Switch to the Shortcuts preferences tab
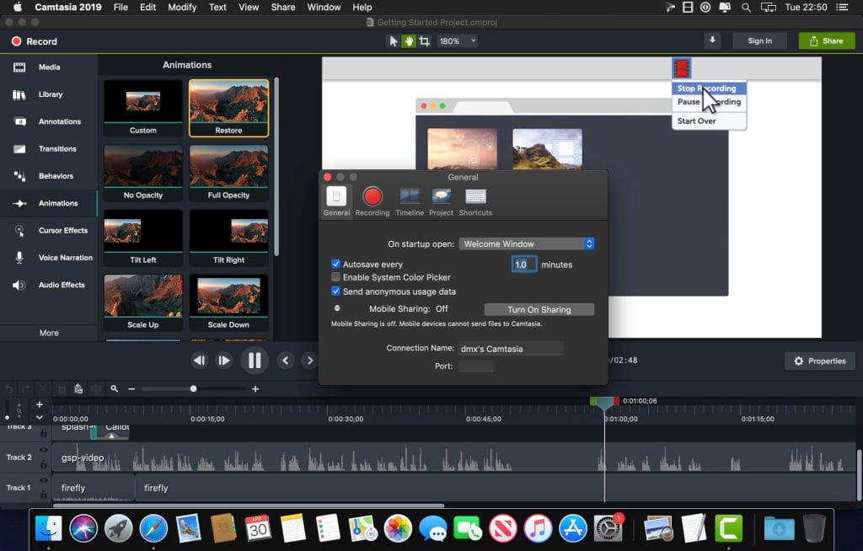863x551 pixels. pos(474,200)
